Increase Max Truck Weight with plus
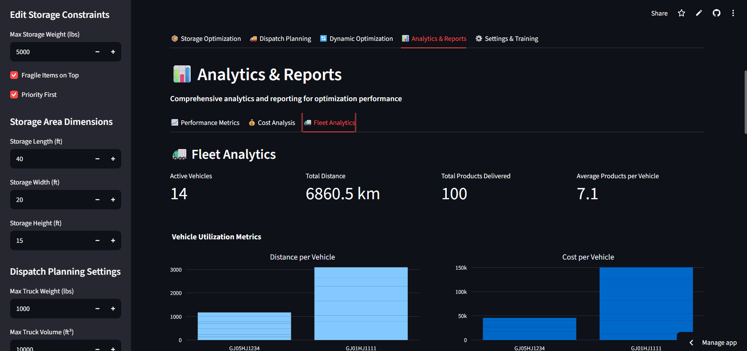The image size is (747, 351). point(113,309)
